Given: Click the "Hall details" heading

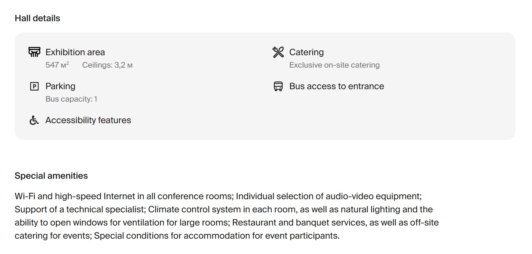Looking at the screenshot, I should (x=37, y=18).
